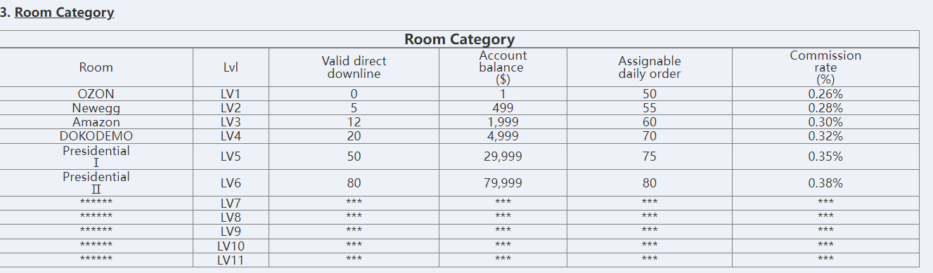Click the Commission rate (%) header
The height and width of the screenshot is (273, 933).
[x=825, y=67]
